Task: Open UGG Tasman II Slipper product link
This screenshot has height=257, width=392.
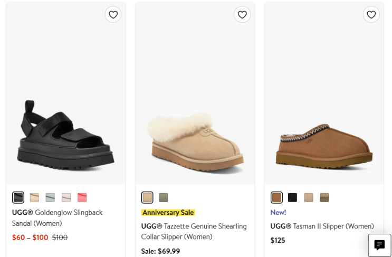Action: pos(322,226)
